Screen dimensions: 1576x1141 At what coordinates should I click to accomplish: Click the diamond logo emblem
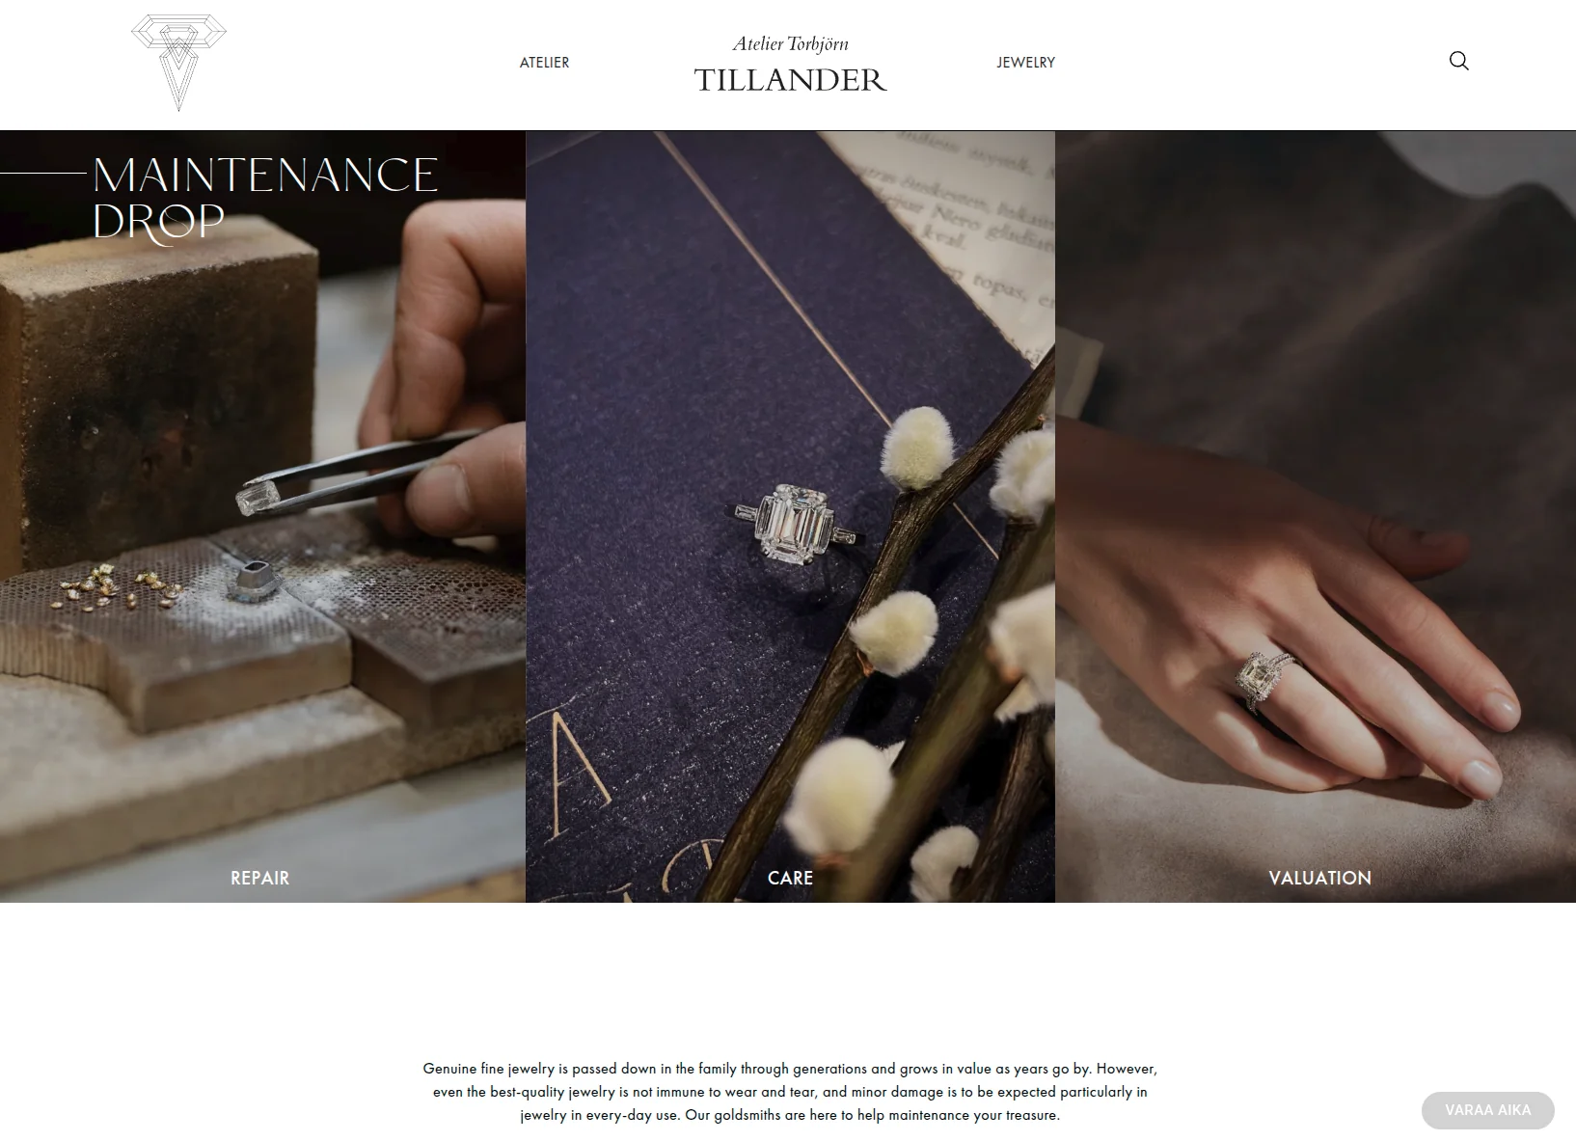178,63
